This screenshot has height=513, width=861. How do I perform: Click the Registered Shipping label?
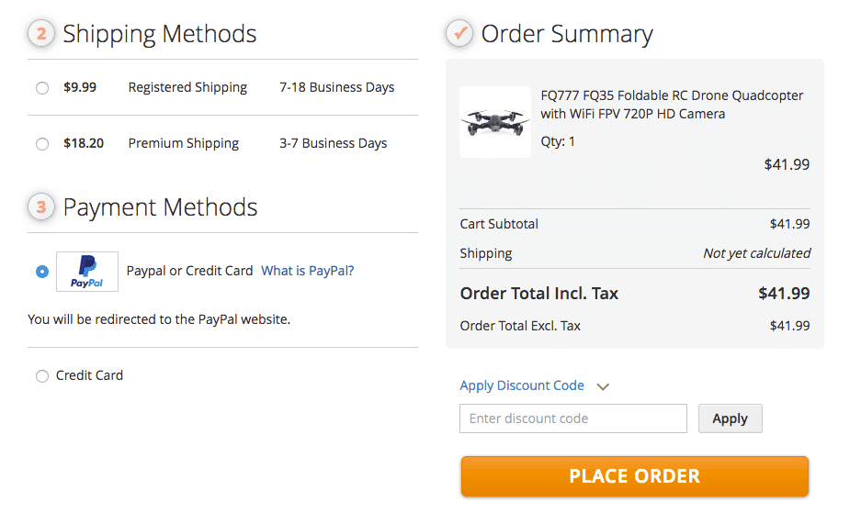coord(187,87)
